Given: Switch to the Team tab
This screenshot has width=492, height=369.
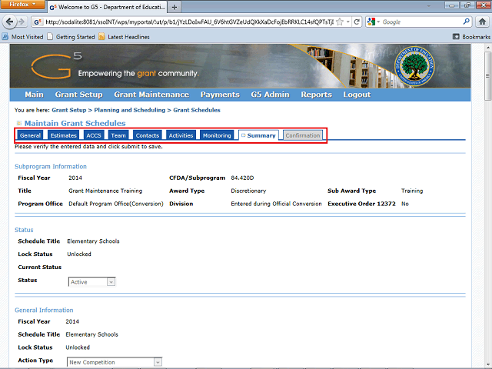Looking at the screenshot, I should [118, 135].
